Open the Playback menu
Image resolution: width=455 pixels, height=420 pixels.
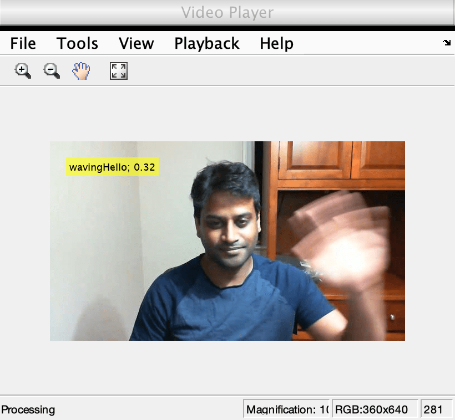(x=207, y=43)
